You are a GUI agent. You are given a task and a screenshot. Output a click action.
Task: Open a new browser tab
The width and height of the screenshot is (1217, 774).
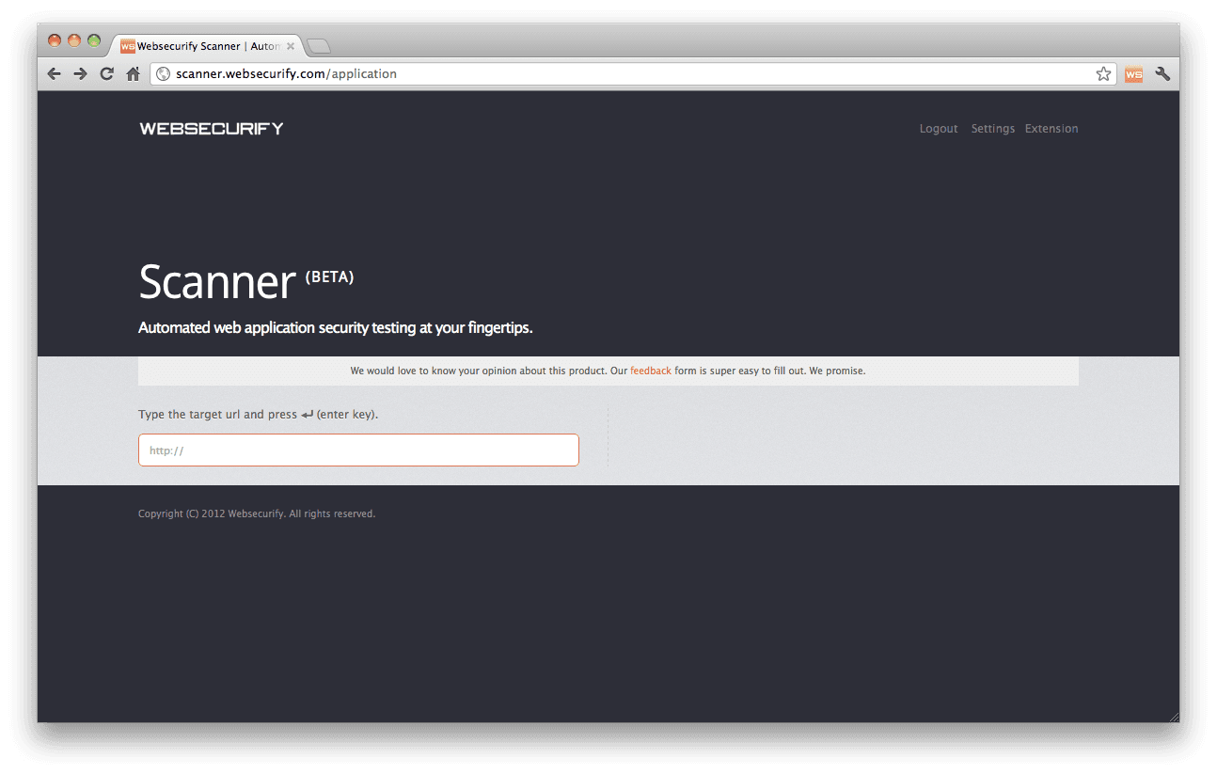coord(319,46)
